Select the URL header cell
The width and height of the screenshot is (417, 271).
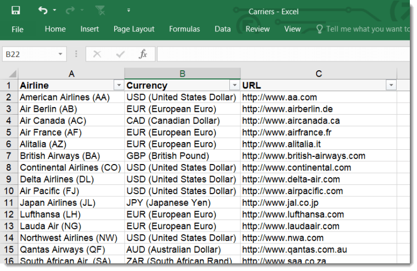pos(319,86)
